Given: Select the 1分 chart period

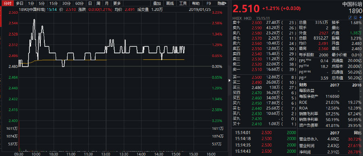Looking at the screenshot, I should [31, 3].
